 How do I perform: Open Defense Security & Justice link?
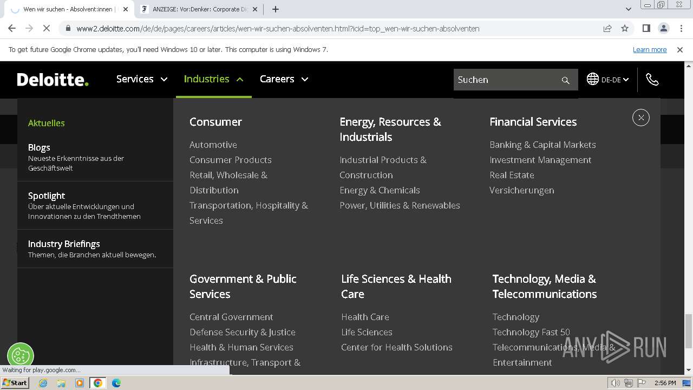coord(243,332)
